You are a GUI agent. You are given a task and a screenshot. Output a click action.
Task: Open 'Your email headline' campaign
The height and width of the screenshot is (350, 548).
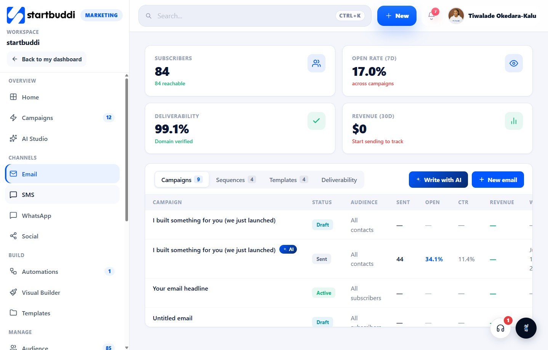180,288
